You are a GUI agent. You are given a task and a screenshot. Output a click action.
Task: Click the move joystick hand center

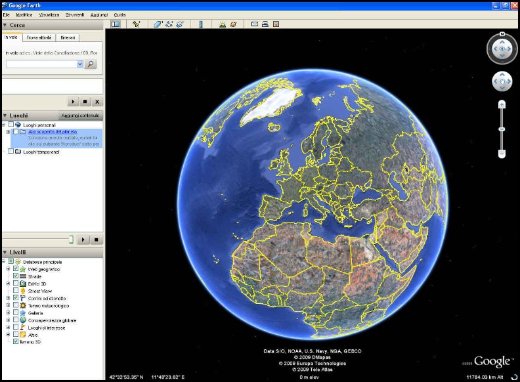click(x=502, y=81)
